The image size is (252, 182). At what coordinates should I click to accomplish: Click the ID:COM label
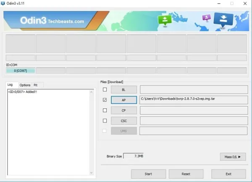tap(12, 65)
